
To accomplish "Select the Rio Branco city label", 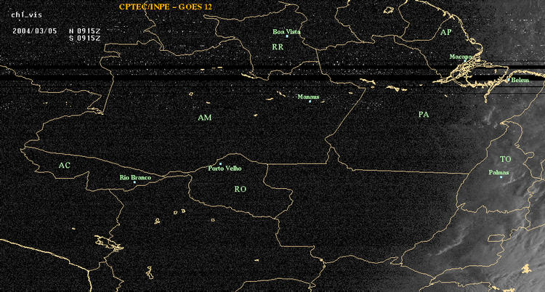I will 135,178.
